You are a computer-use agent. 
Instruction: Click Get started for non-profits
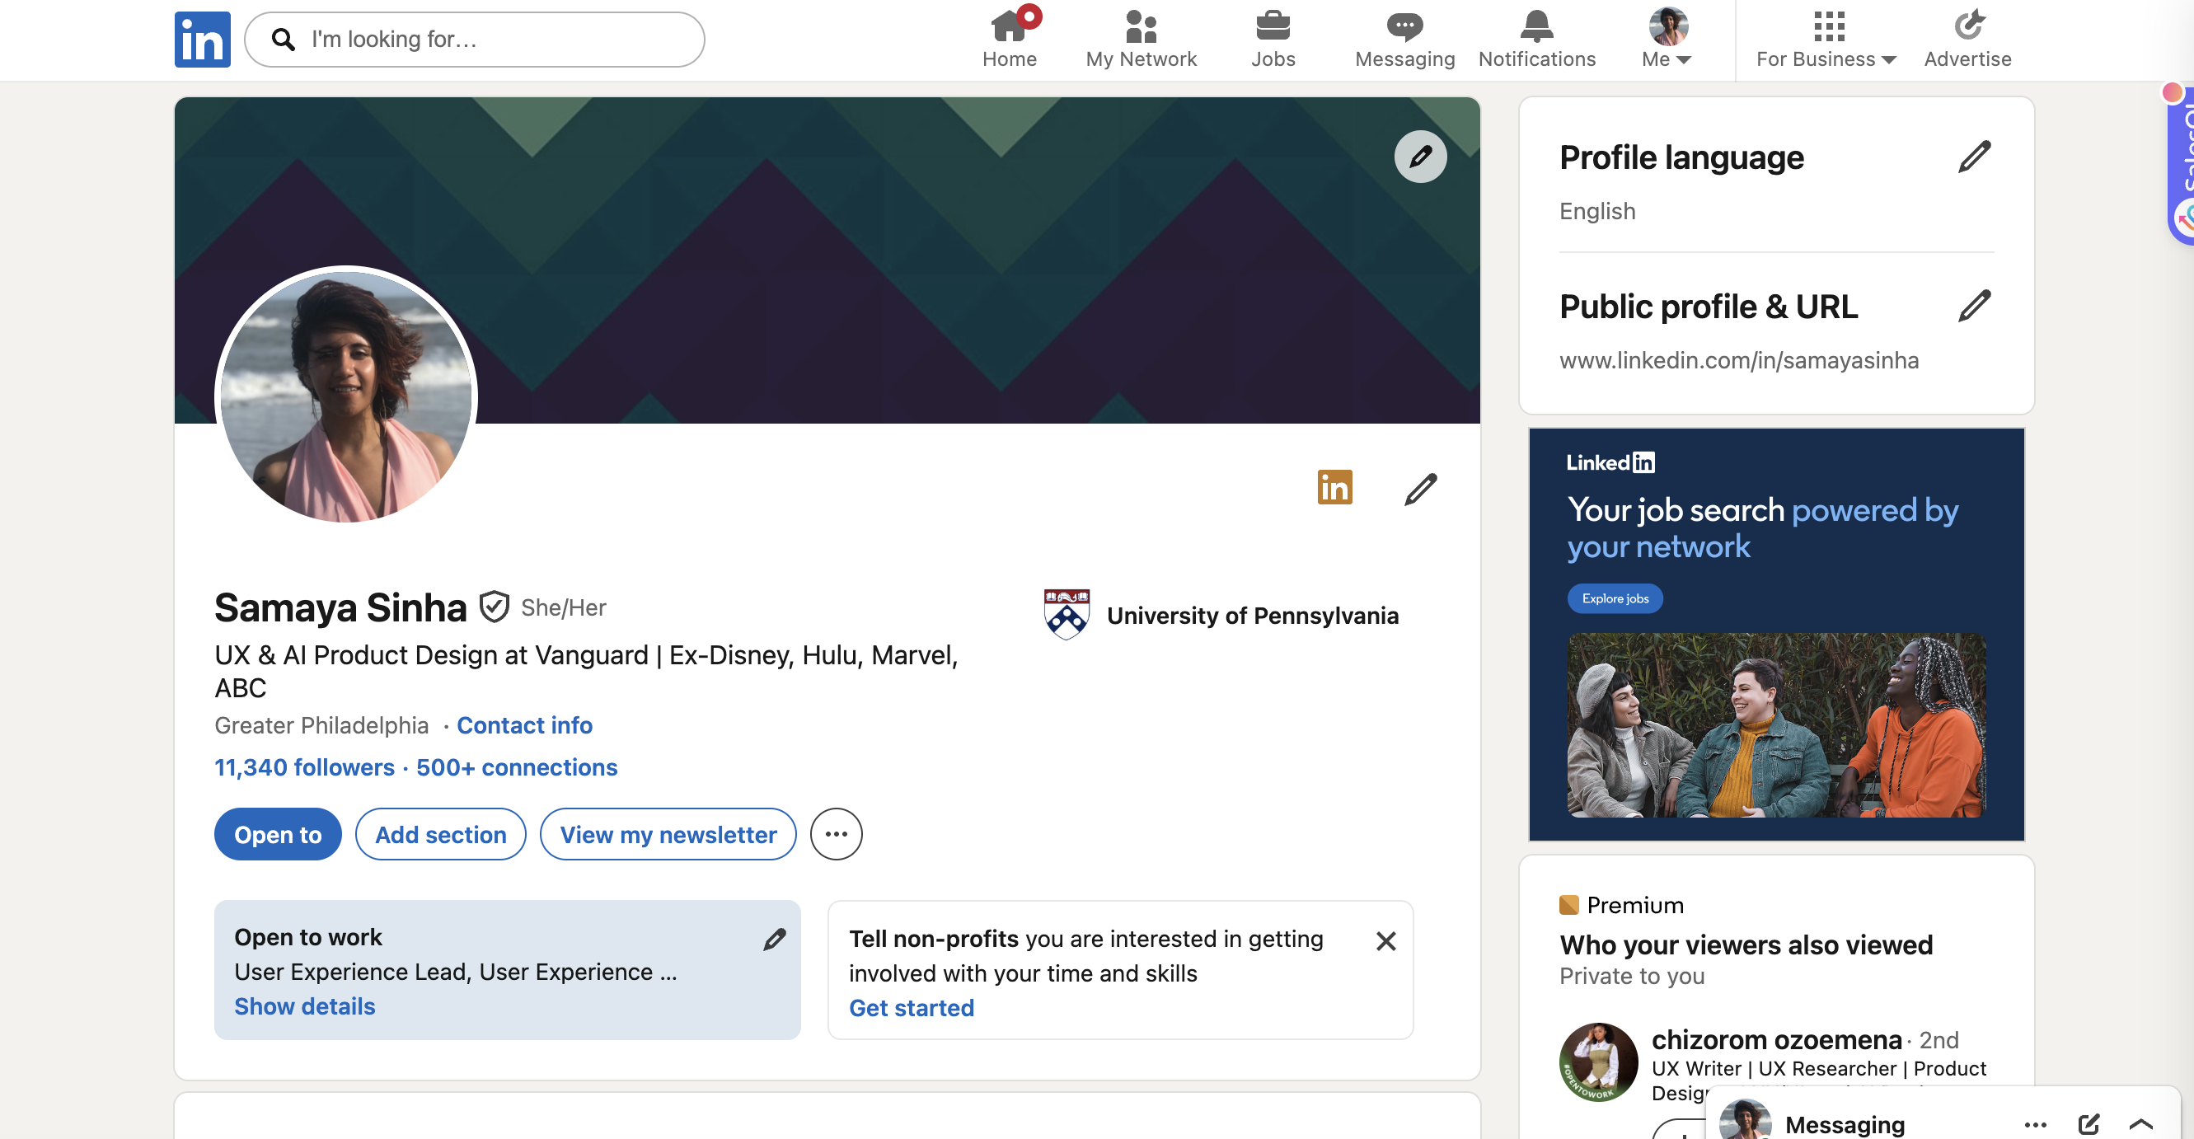click(x=912, y=1008)
